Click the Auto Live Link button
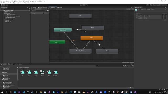The width and height of the screenshot is (168, 94). pyautogui.click(x=130, y=9)
